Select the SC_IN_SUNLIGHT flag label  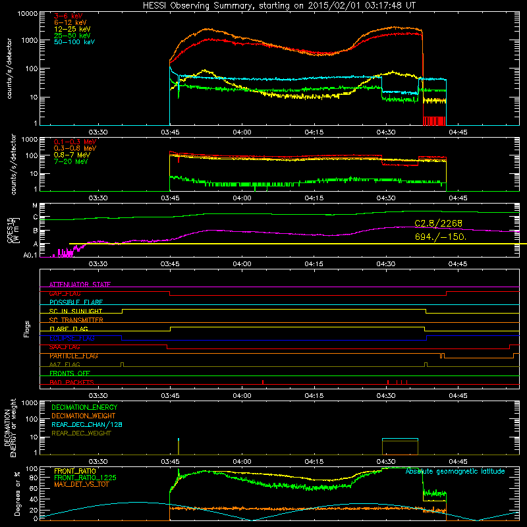(76, 311)
